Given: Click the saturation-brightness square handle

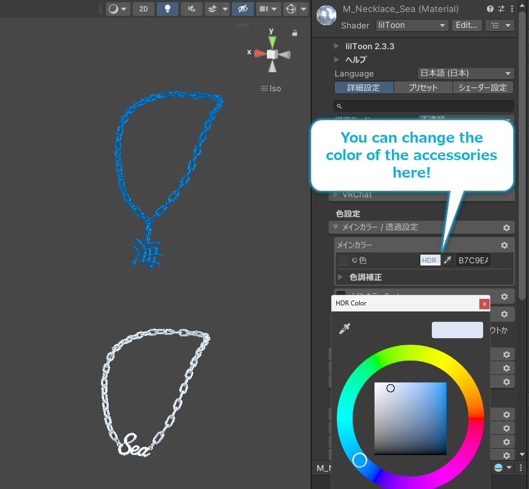Looking at the screenshot, I should click(x=390, y=388).
